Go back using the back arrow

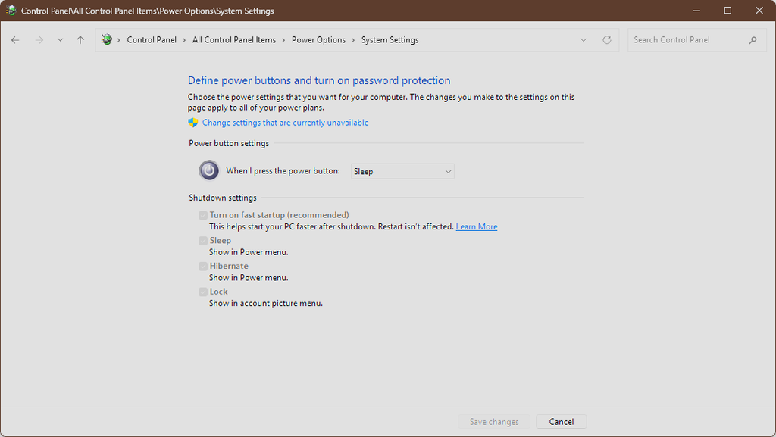[x=15, y=40]
